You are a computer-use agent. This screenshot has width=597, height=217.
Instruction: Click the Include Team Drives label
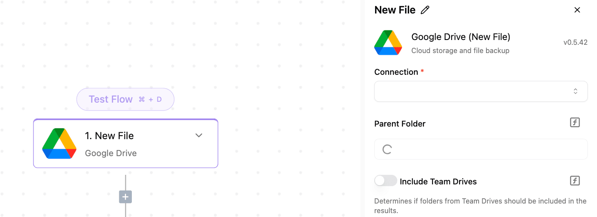click(438, 182)
